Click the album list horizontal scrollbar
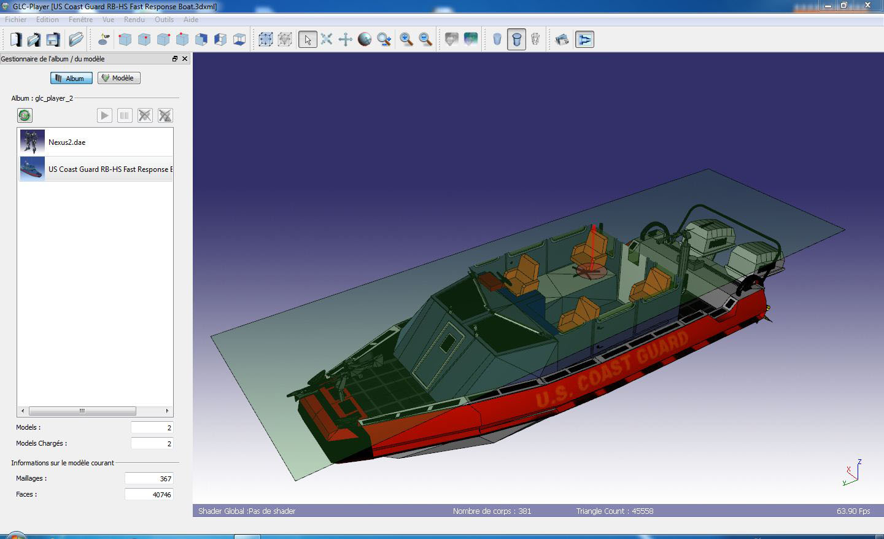Screen dimensions: 884x539 click(x=82, y=411)
